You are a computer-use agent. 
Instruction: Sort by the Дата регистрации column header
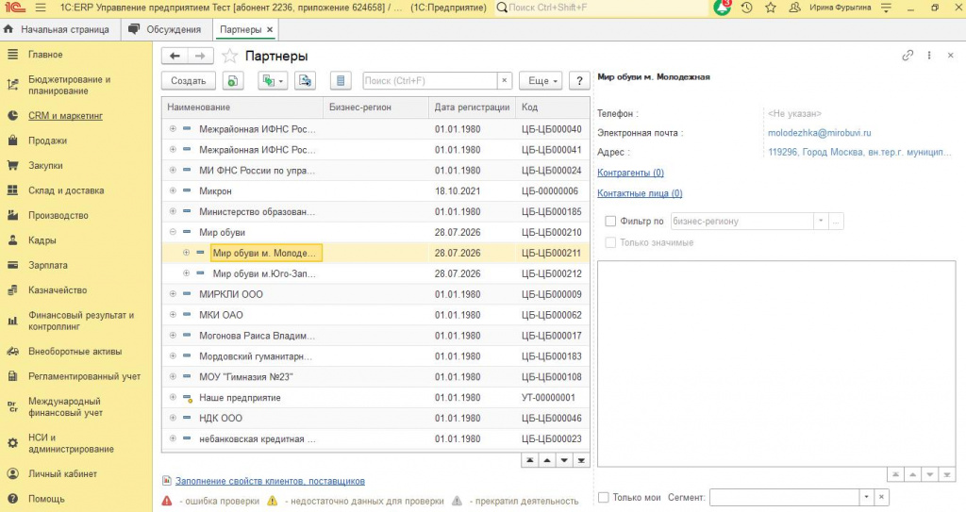[x=472, y=107]
